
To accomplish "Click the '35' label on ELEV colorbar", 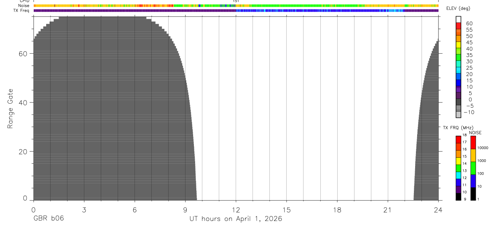I will (469, 55).
